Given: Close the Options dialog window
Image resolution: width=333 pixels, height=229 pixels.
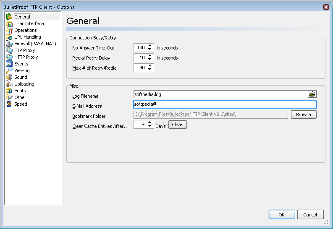Looking at the screenshot, I should [x=326, y=7].
